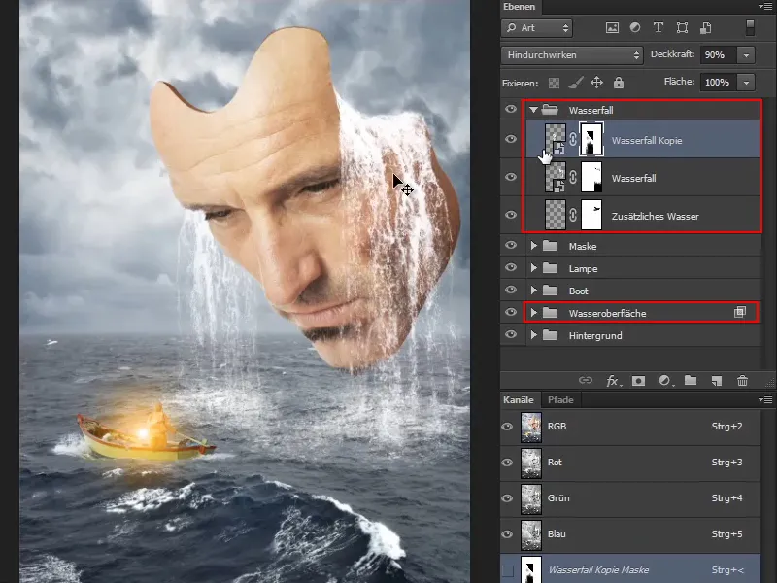
Task: Lock image pixels brush icon
Action: [x=575, y=83]
